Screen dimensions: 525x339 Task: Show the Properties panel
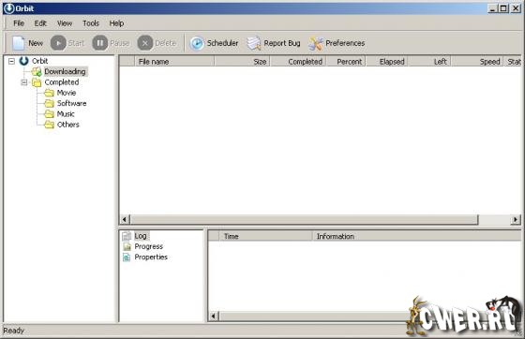click(151, 258)
